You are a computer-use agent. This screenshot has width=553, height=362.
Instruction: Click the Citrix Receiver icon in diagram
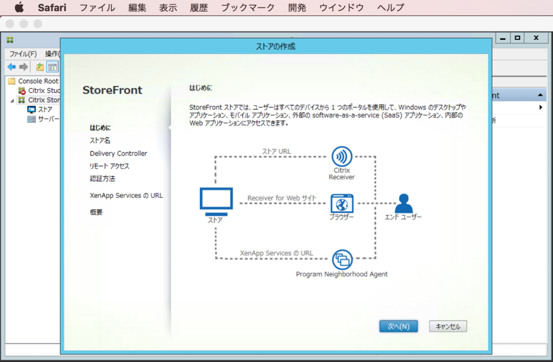[x=342, y=157]
